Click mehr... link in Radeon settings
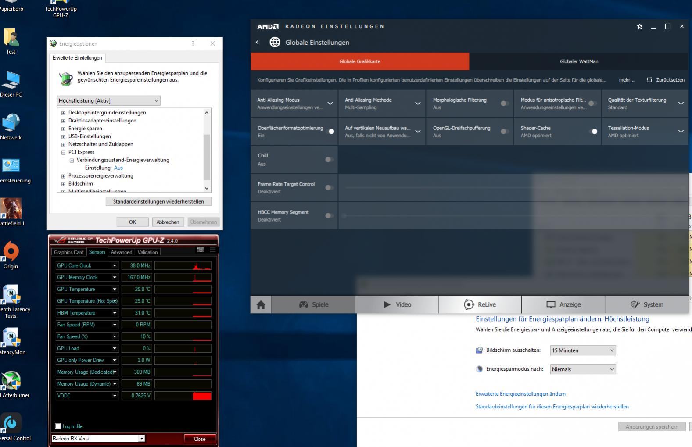Image resolution: width=692 pixels, height=447 pixels. pos(627,80)
